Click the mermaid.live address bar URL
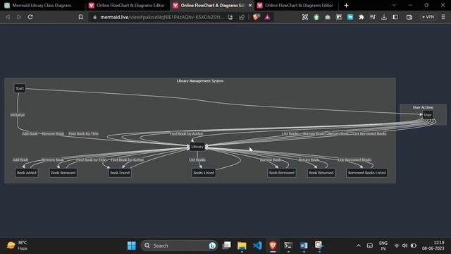451x254 pixels. click(x=161, y=17)
